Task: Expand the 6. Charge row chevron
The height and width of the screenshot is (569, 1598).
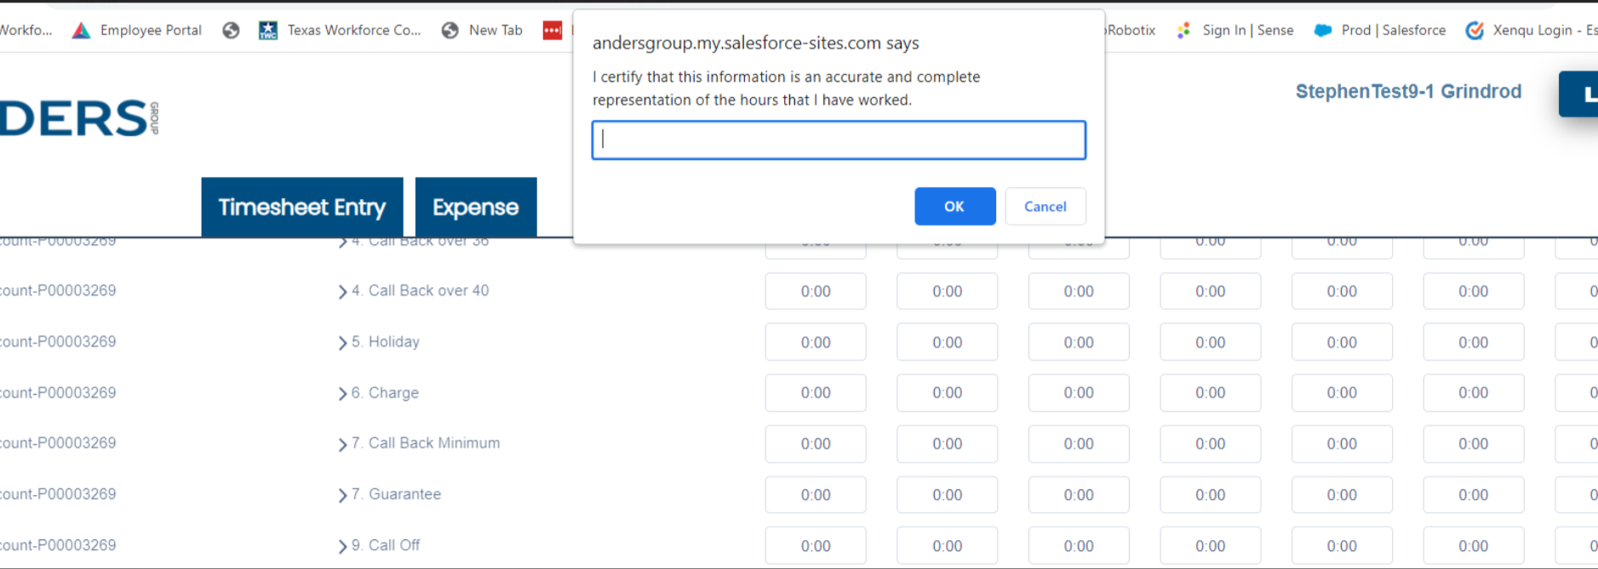Action: coord(342,394)
